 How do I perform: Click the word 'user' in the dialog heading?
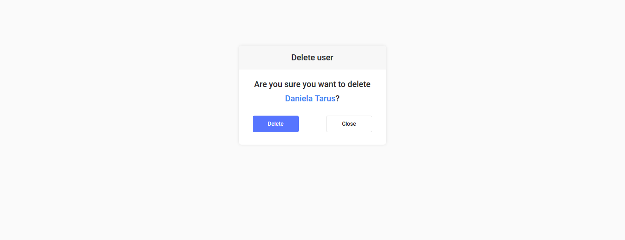pyautogui.click(x=325, y=58)
